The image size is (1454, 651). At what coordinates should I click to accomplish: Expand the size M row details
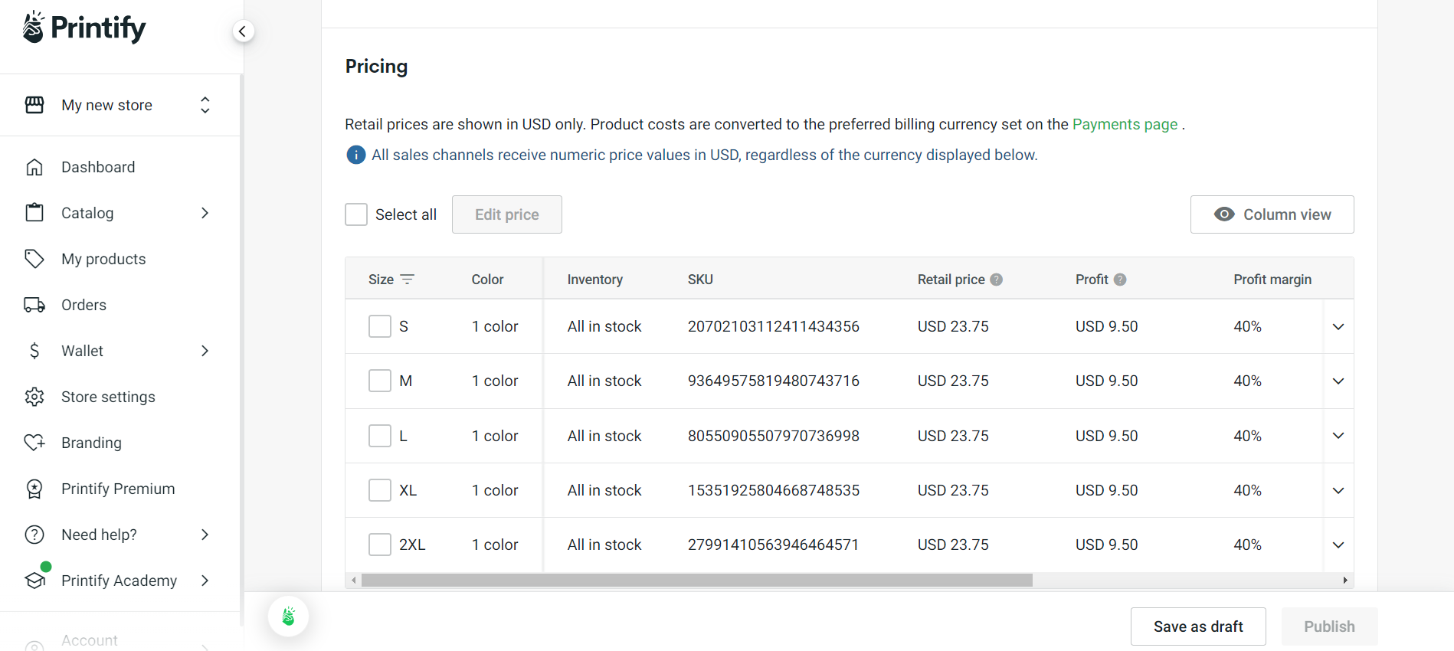click(x=1338, y=381)
